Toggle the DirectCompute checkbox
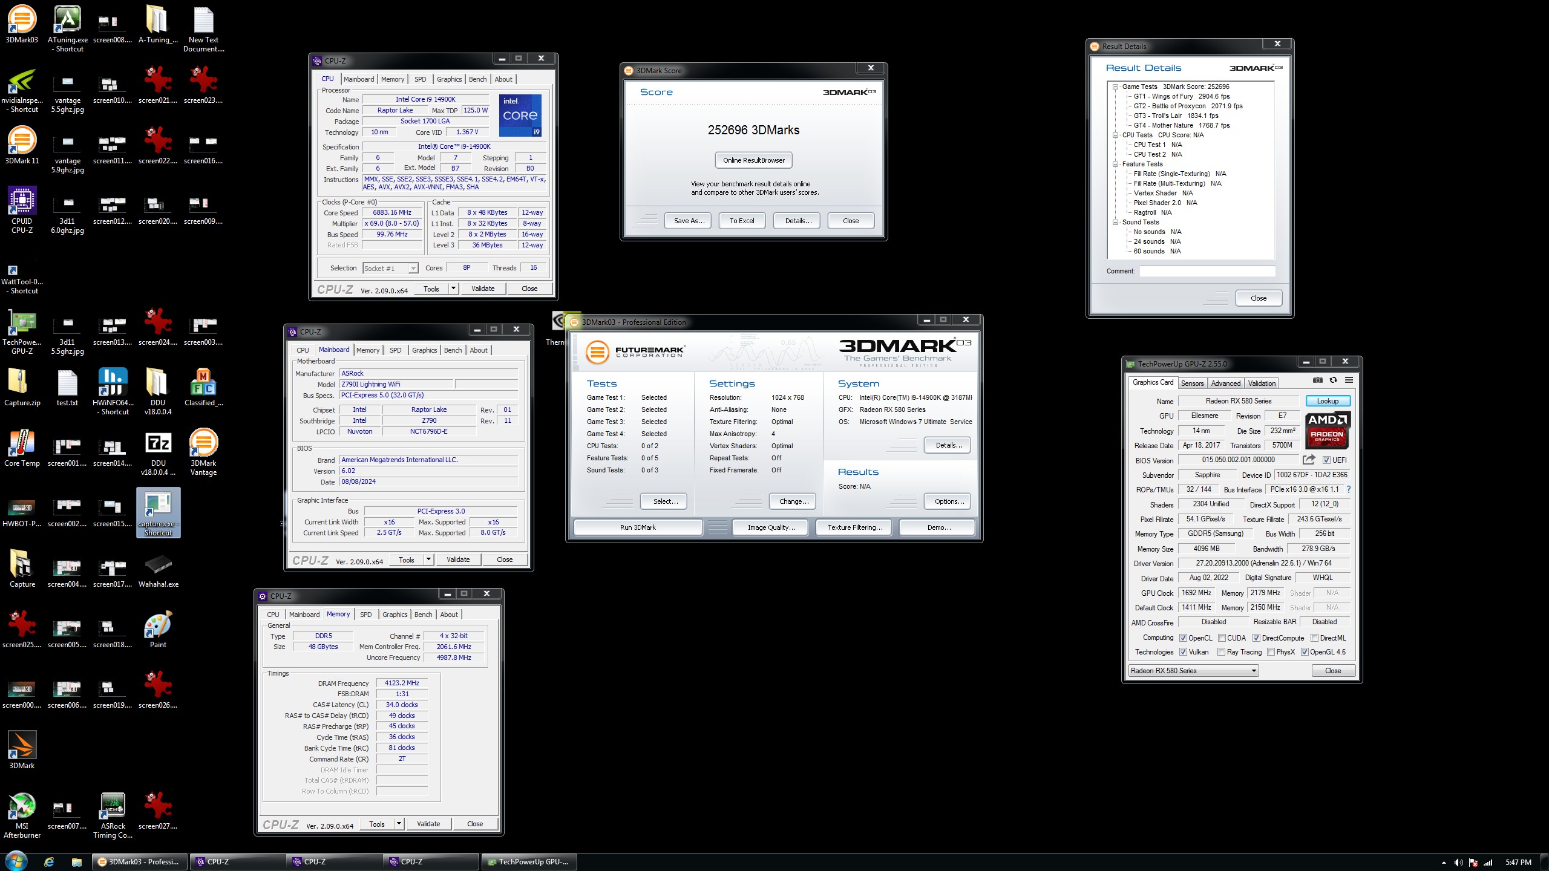This screenshot has height=871, width=1549. click(1256, 638)
